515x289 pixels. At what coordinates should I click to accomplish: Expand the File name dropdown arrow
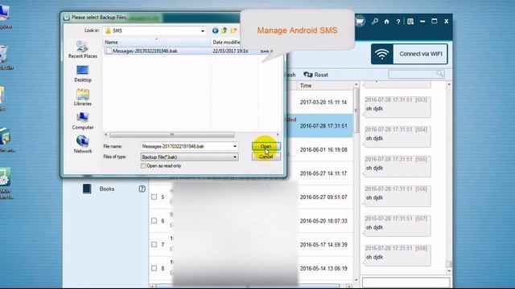click(x=235, y=146)
